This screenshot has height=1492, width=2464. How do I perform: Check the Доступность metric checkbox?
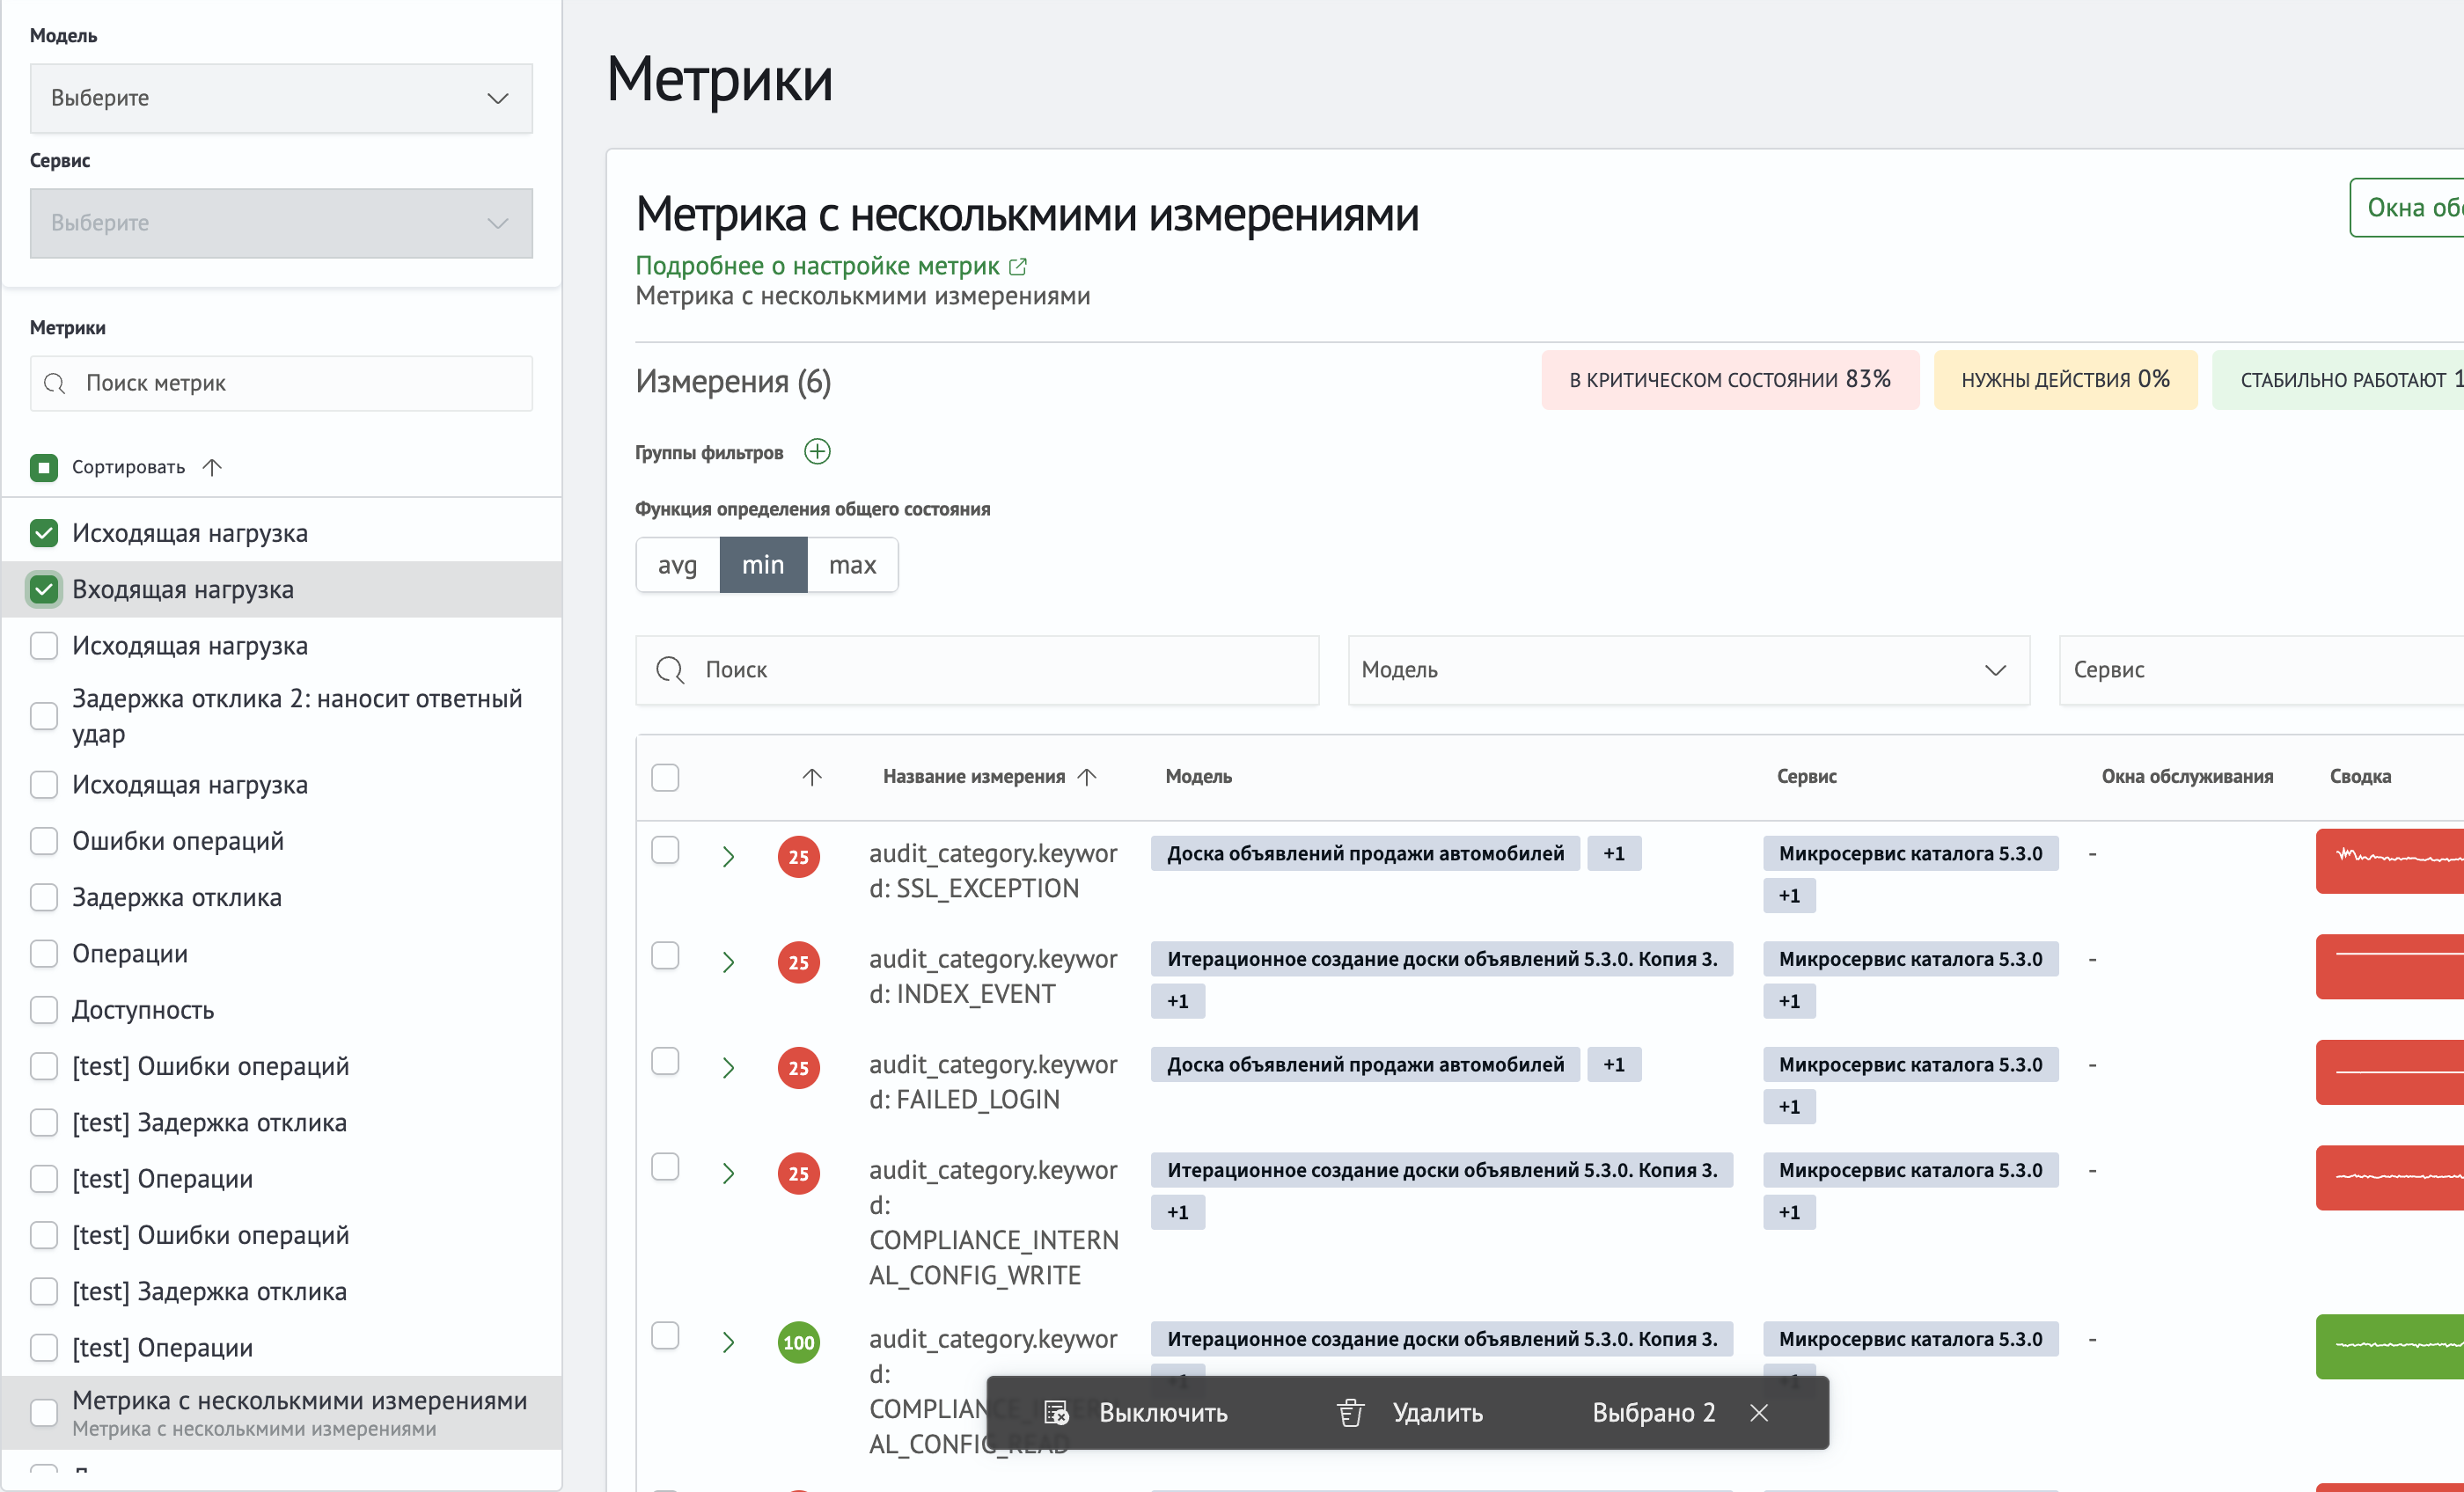coord(44,1010)
